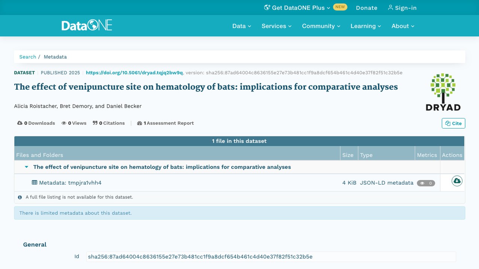Open the dataset DOI link
This screenshot has height=269, width=479.
[x=134, y=72]
